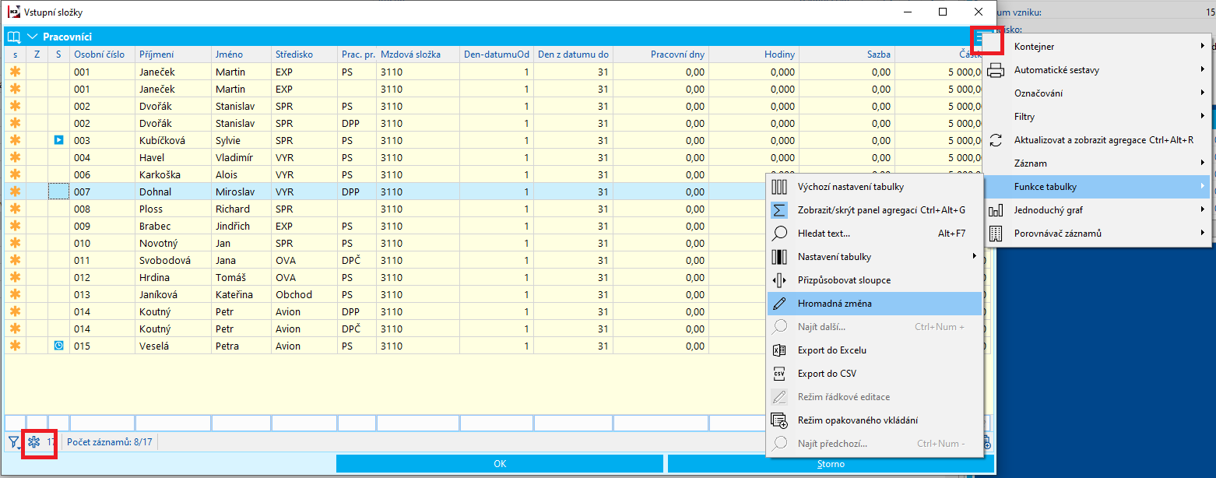Expand the Porovnávač záznamů submenu
The width and height of the screenshot is (1216, 478).
point(1098,234)
